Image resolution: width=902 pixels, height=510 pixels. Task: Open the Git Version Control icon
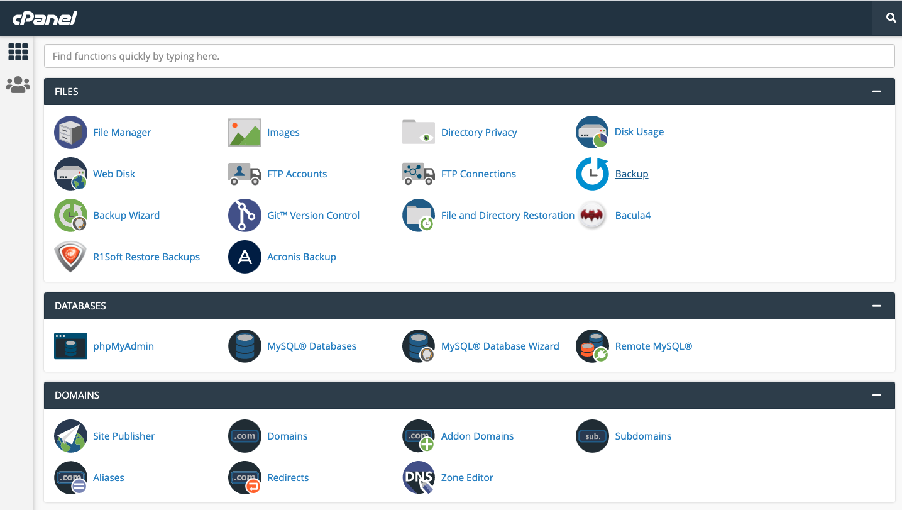point(245,215)
